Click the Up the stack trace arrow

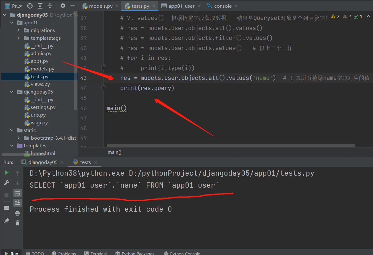[18, 173]
